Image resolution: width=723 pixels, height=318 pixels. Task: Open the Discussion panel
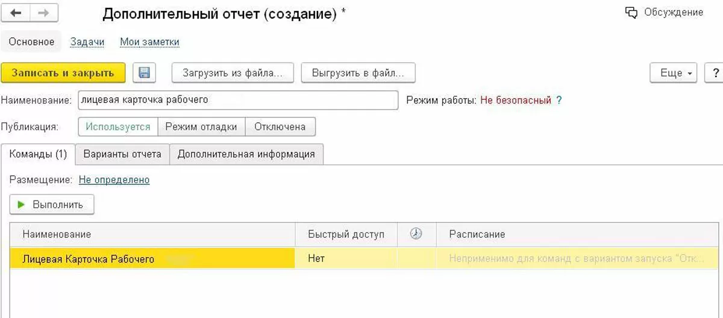pyautogui.click(x=663, y=13)
